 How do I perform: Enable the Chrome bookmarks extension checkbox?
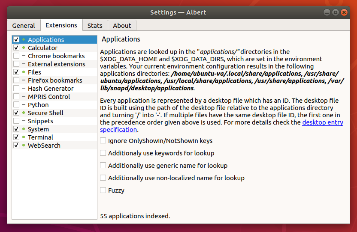pyautogui.click(x=16, y=56)
